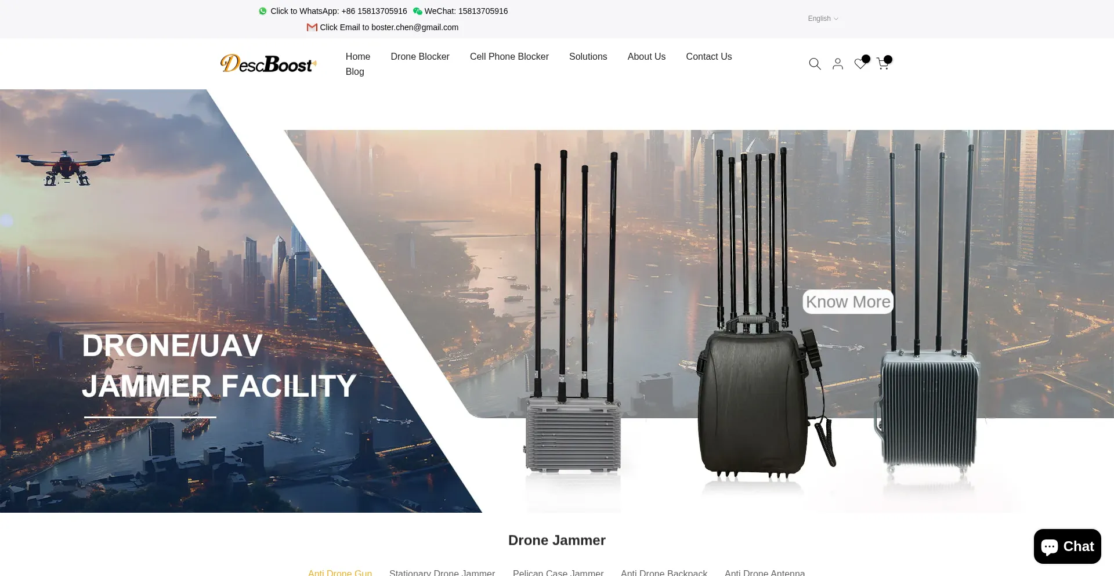Open the shopping cart icon
This screenshot has height=576, width=1114.
(882, 64)
